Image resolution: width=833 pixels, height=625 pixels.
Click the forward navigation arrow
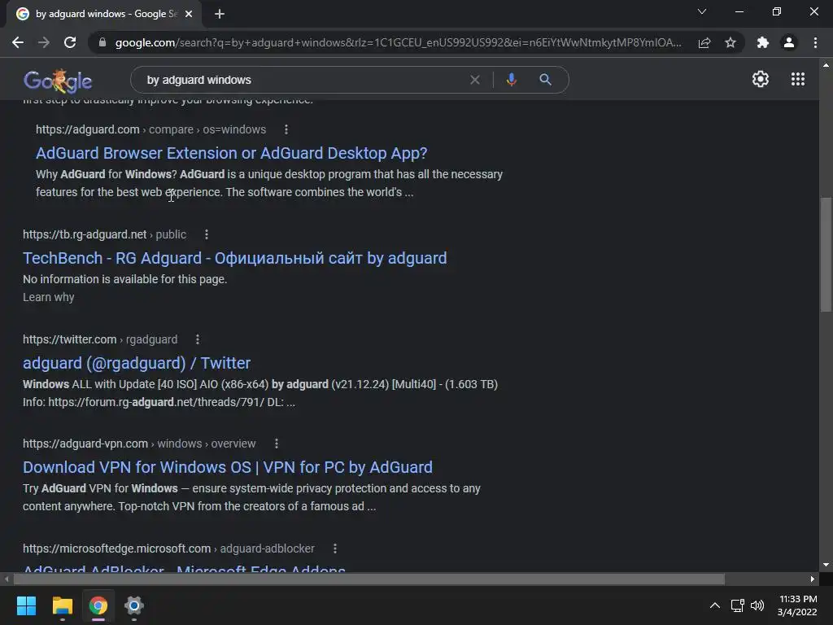point(44,42)
